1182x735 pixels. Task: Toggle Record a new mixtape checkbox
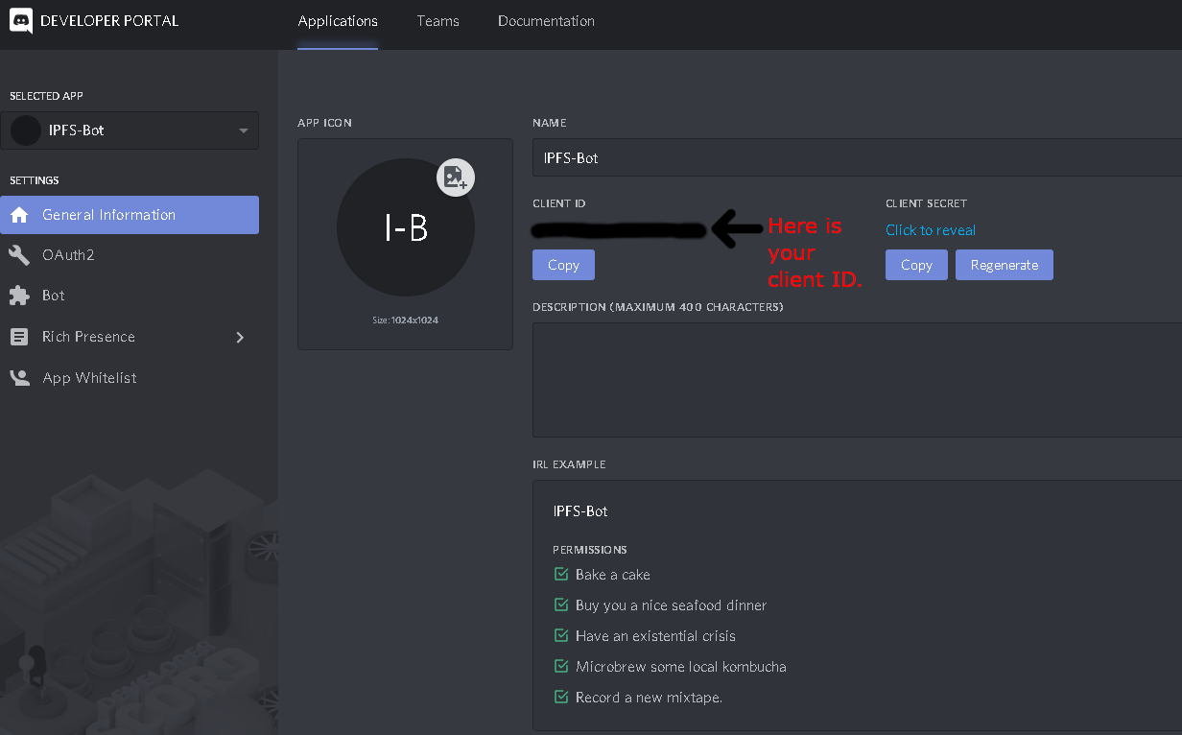(x=561, y=697)
